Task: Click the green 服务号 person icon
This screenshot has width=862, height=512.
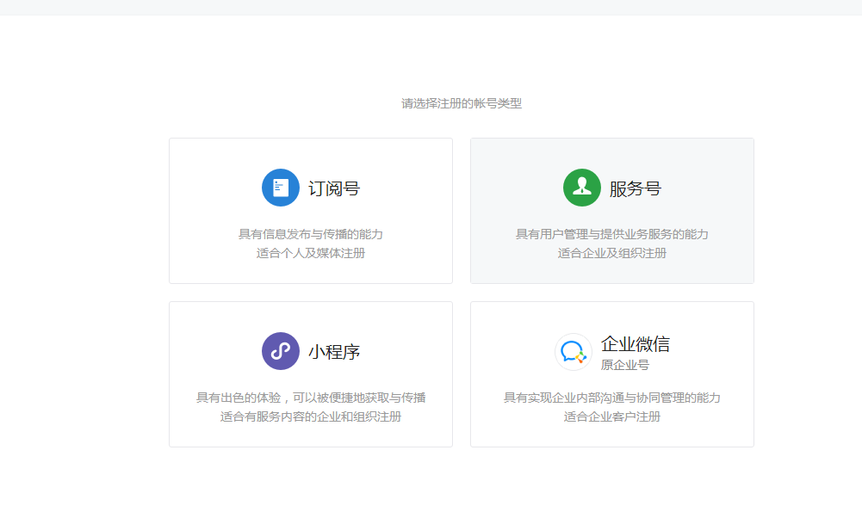Action: [582, 188]
